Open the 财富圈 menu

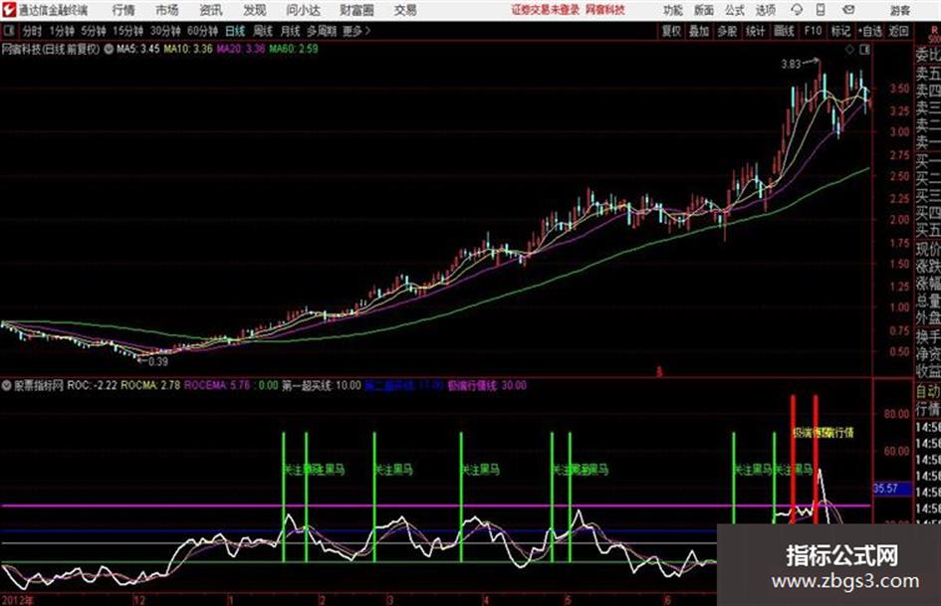(356, 10)
